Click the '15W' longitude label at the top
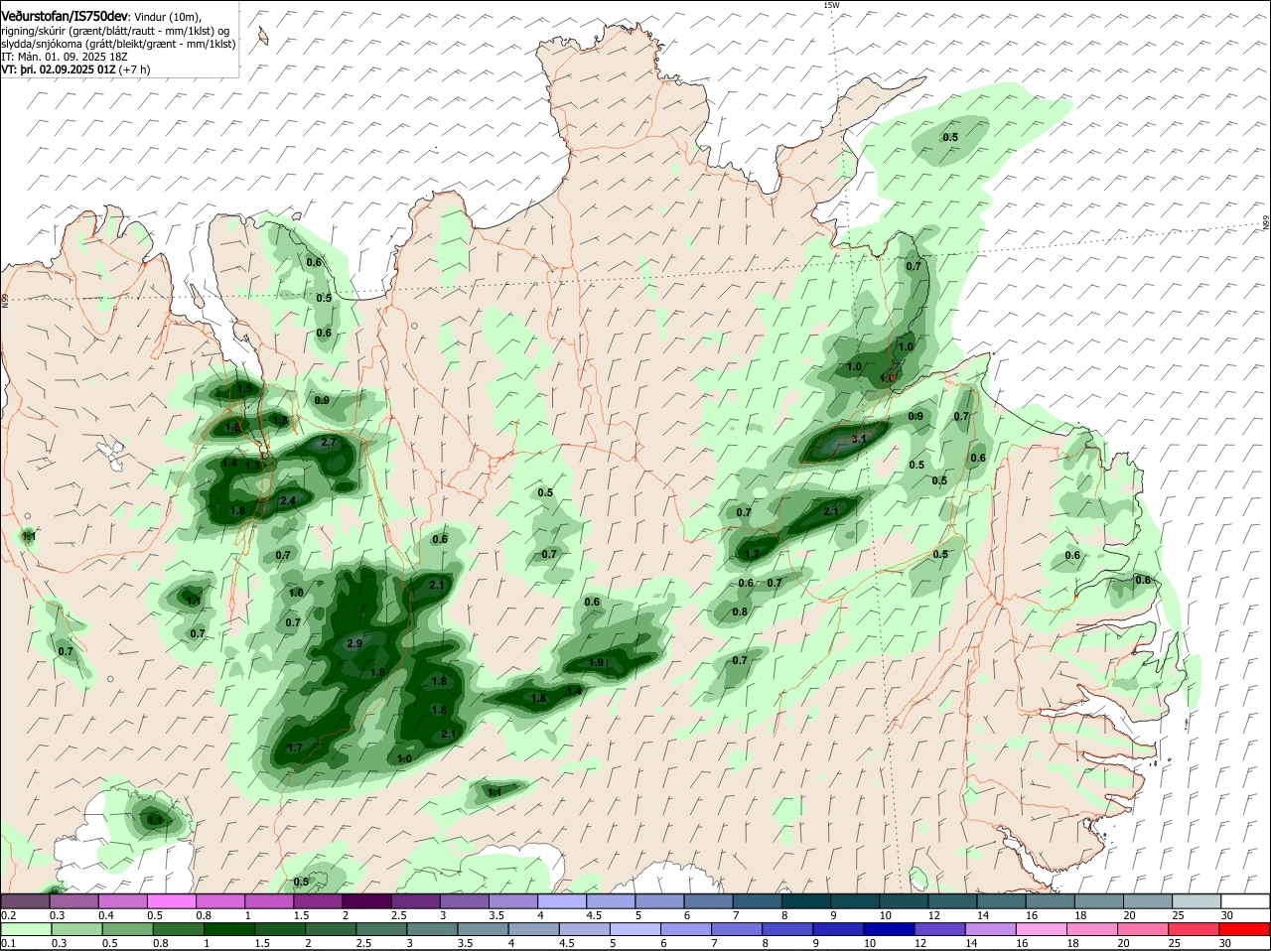The width and height of the screenshot is (1271, 951). point(831,6)
